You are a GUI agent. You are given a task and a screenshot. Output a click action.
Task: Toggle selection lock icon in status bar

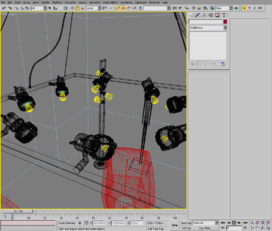coord(79,223)
